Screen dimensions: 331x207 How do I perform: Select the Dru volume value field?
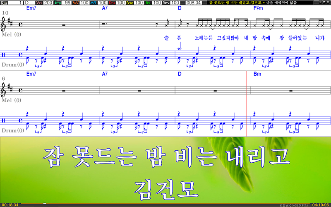click(121, 2)
